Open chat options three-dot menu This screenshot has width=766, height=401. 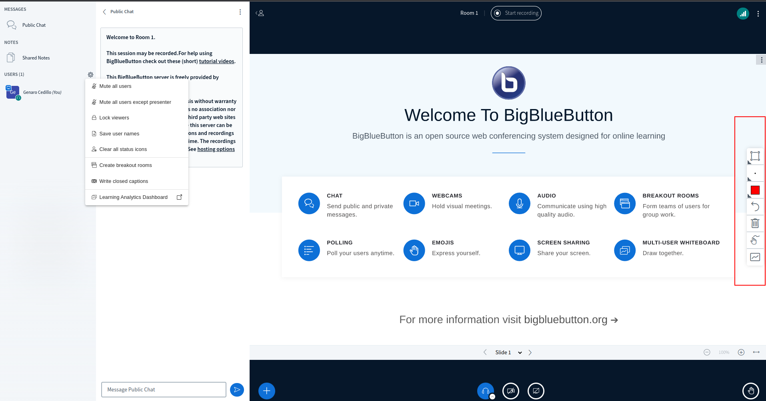click(240, 12)
